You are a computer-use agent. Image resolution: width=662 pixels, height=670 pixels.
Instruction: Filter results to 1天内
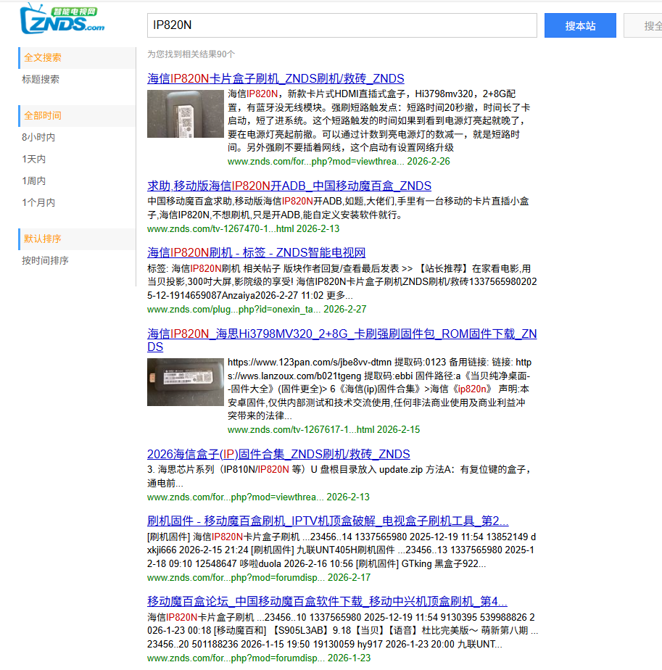[x=34, y=159]
